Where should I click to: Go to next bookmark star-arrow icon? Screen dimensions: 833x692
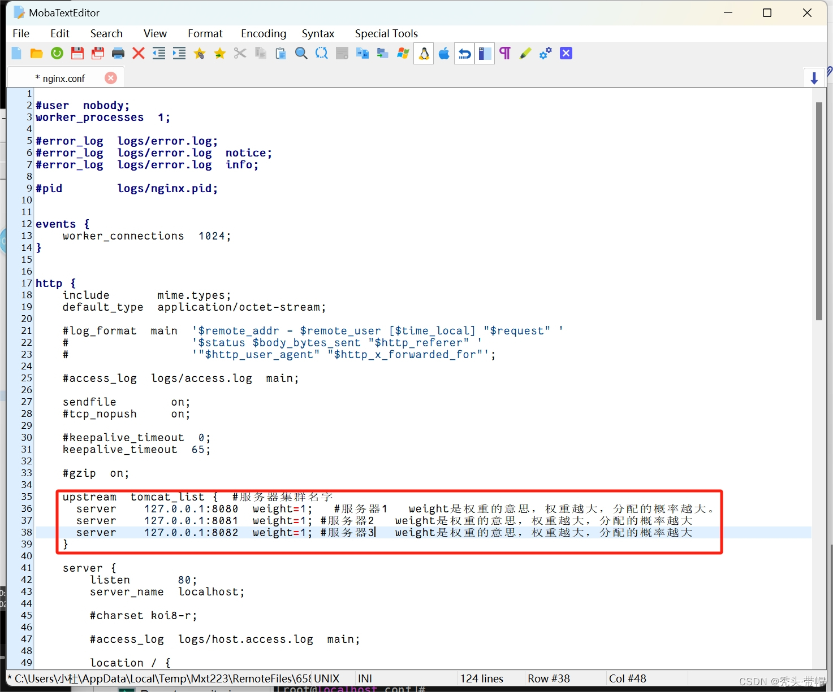(220, 54)
